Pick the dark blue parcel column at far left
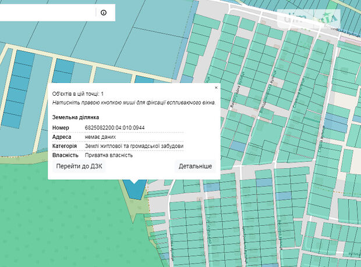This screenshot has height=267, width=361. pyautogui.click(x=20, y=88)
